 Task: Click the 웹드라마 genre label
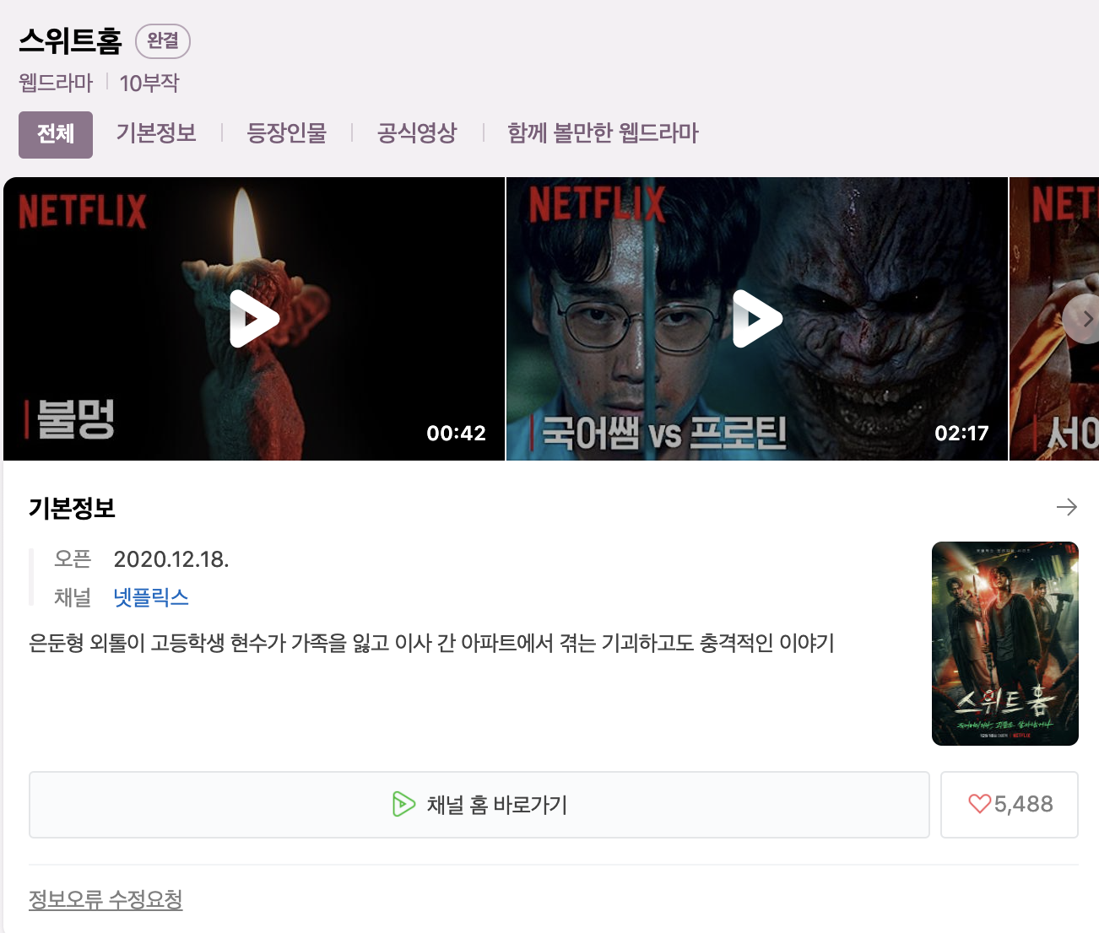point(56,83)
